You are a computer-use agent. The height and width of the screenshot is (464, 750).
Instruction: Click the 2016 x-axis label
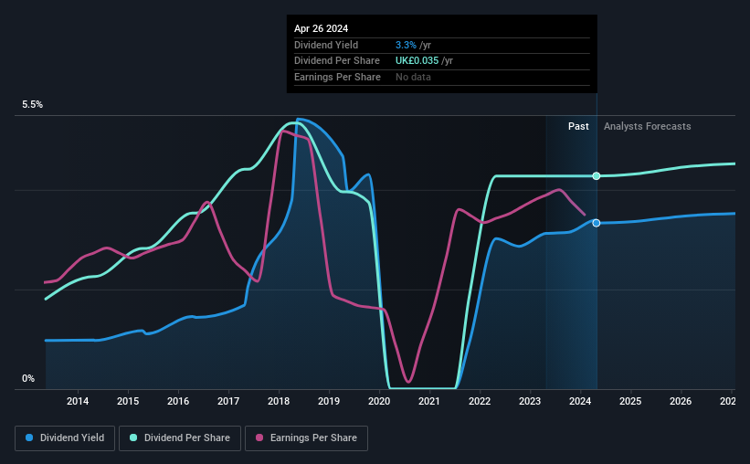pos(178,401)
